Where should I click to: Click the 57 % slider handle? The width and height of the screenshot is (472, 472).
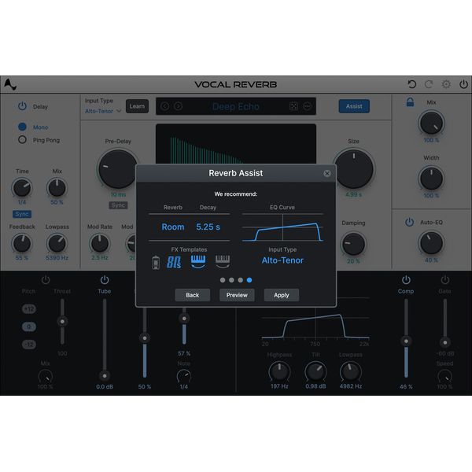[184, 319]
